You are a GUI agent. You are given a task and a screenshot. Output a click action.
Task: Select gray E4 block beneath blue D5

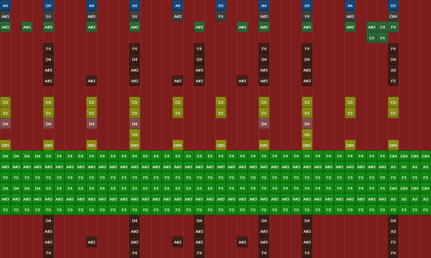[48, 16]
